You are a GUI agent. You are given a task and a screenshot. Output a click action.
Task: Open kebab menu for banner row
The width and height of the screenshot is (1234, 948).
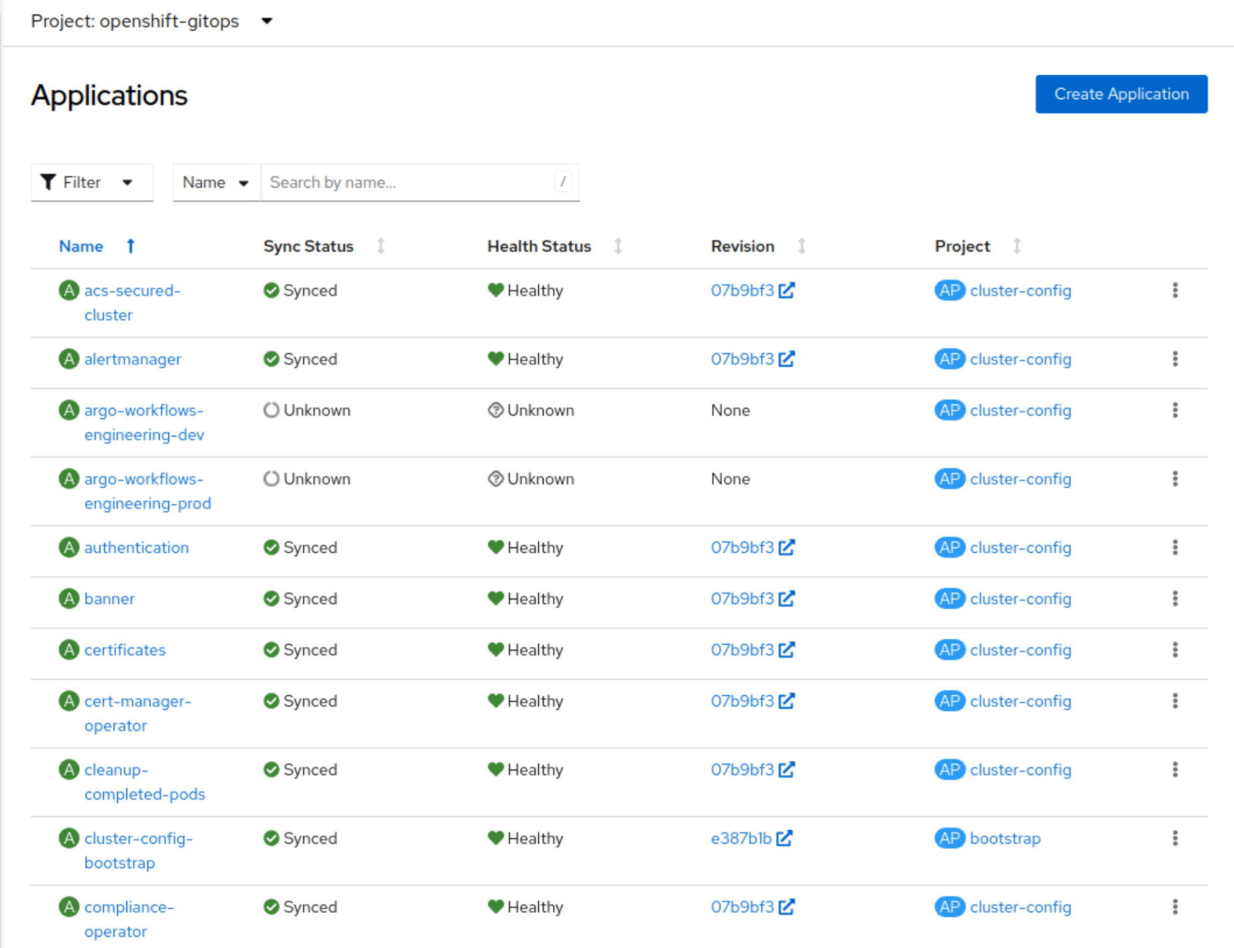1175,599
